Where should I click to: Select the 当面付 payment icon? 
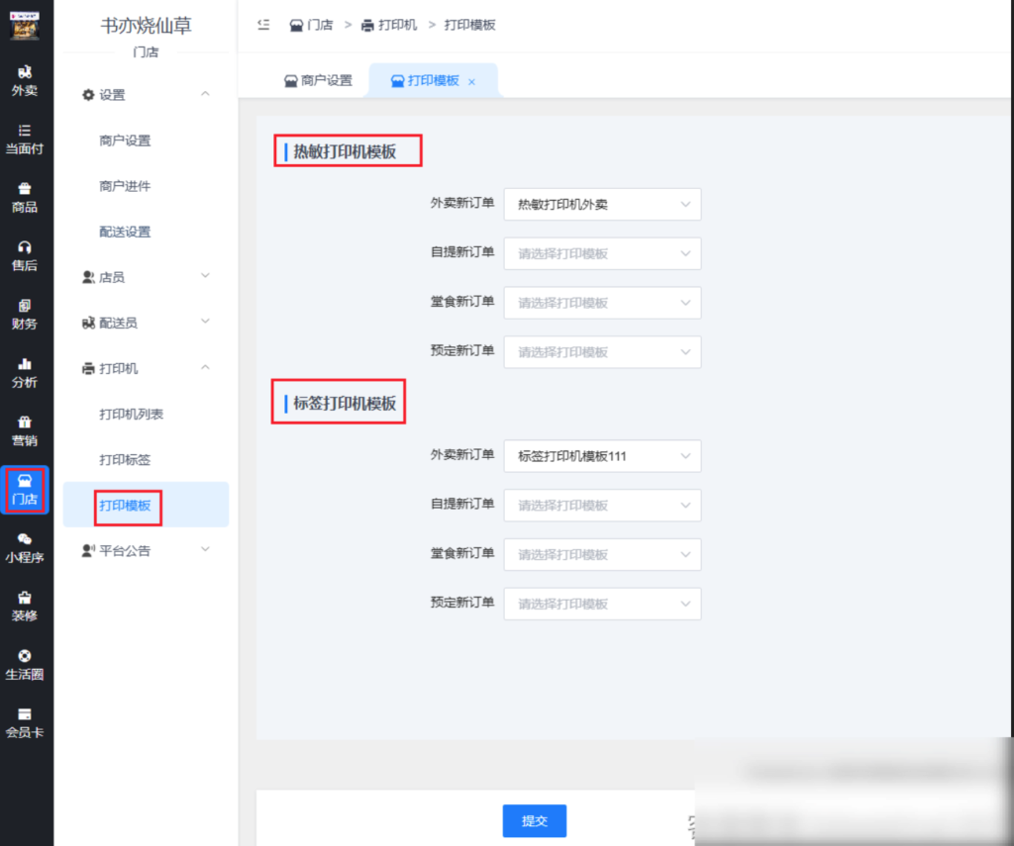pyautogui.click(x=26, y=139)
